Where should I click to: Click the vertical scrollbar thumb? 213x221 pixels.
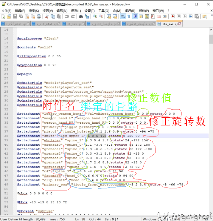[211, 39]
